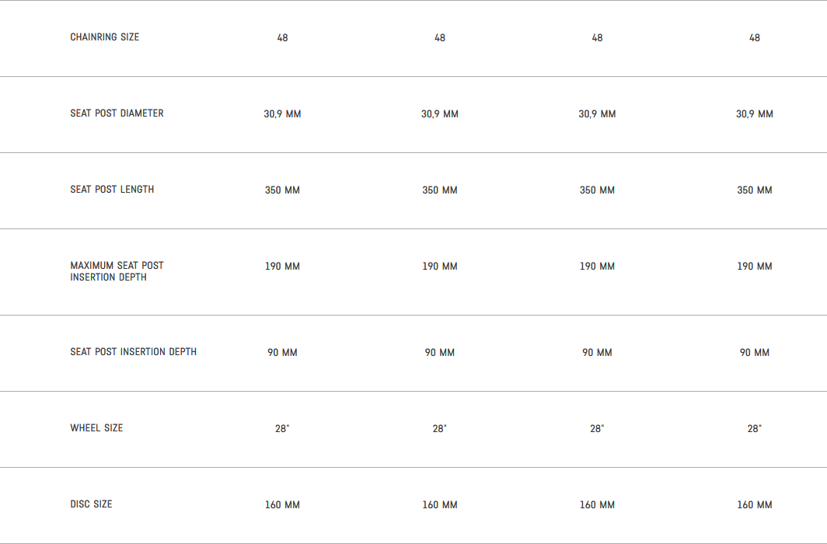Select the third 190 MM insertion value

597,267
